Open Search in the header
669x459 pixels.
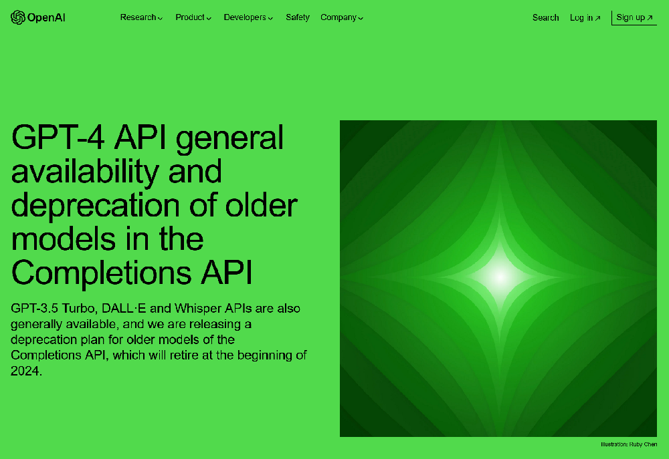click(545, 17)
